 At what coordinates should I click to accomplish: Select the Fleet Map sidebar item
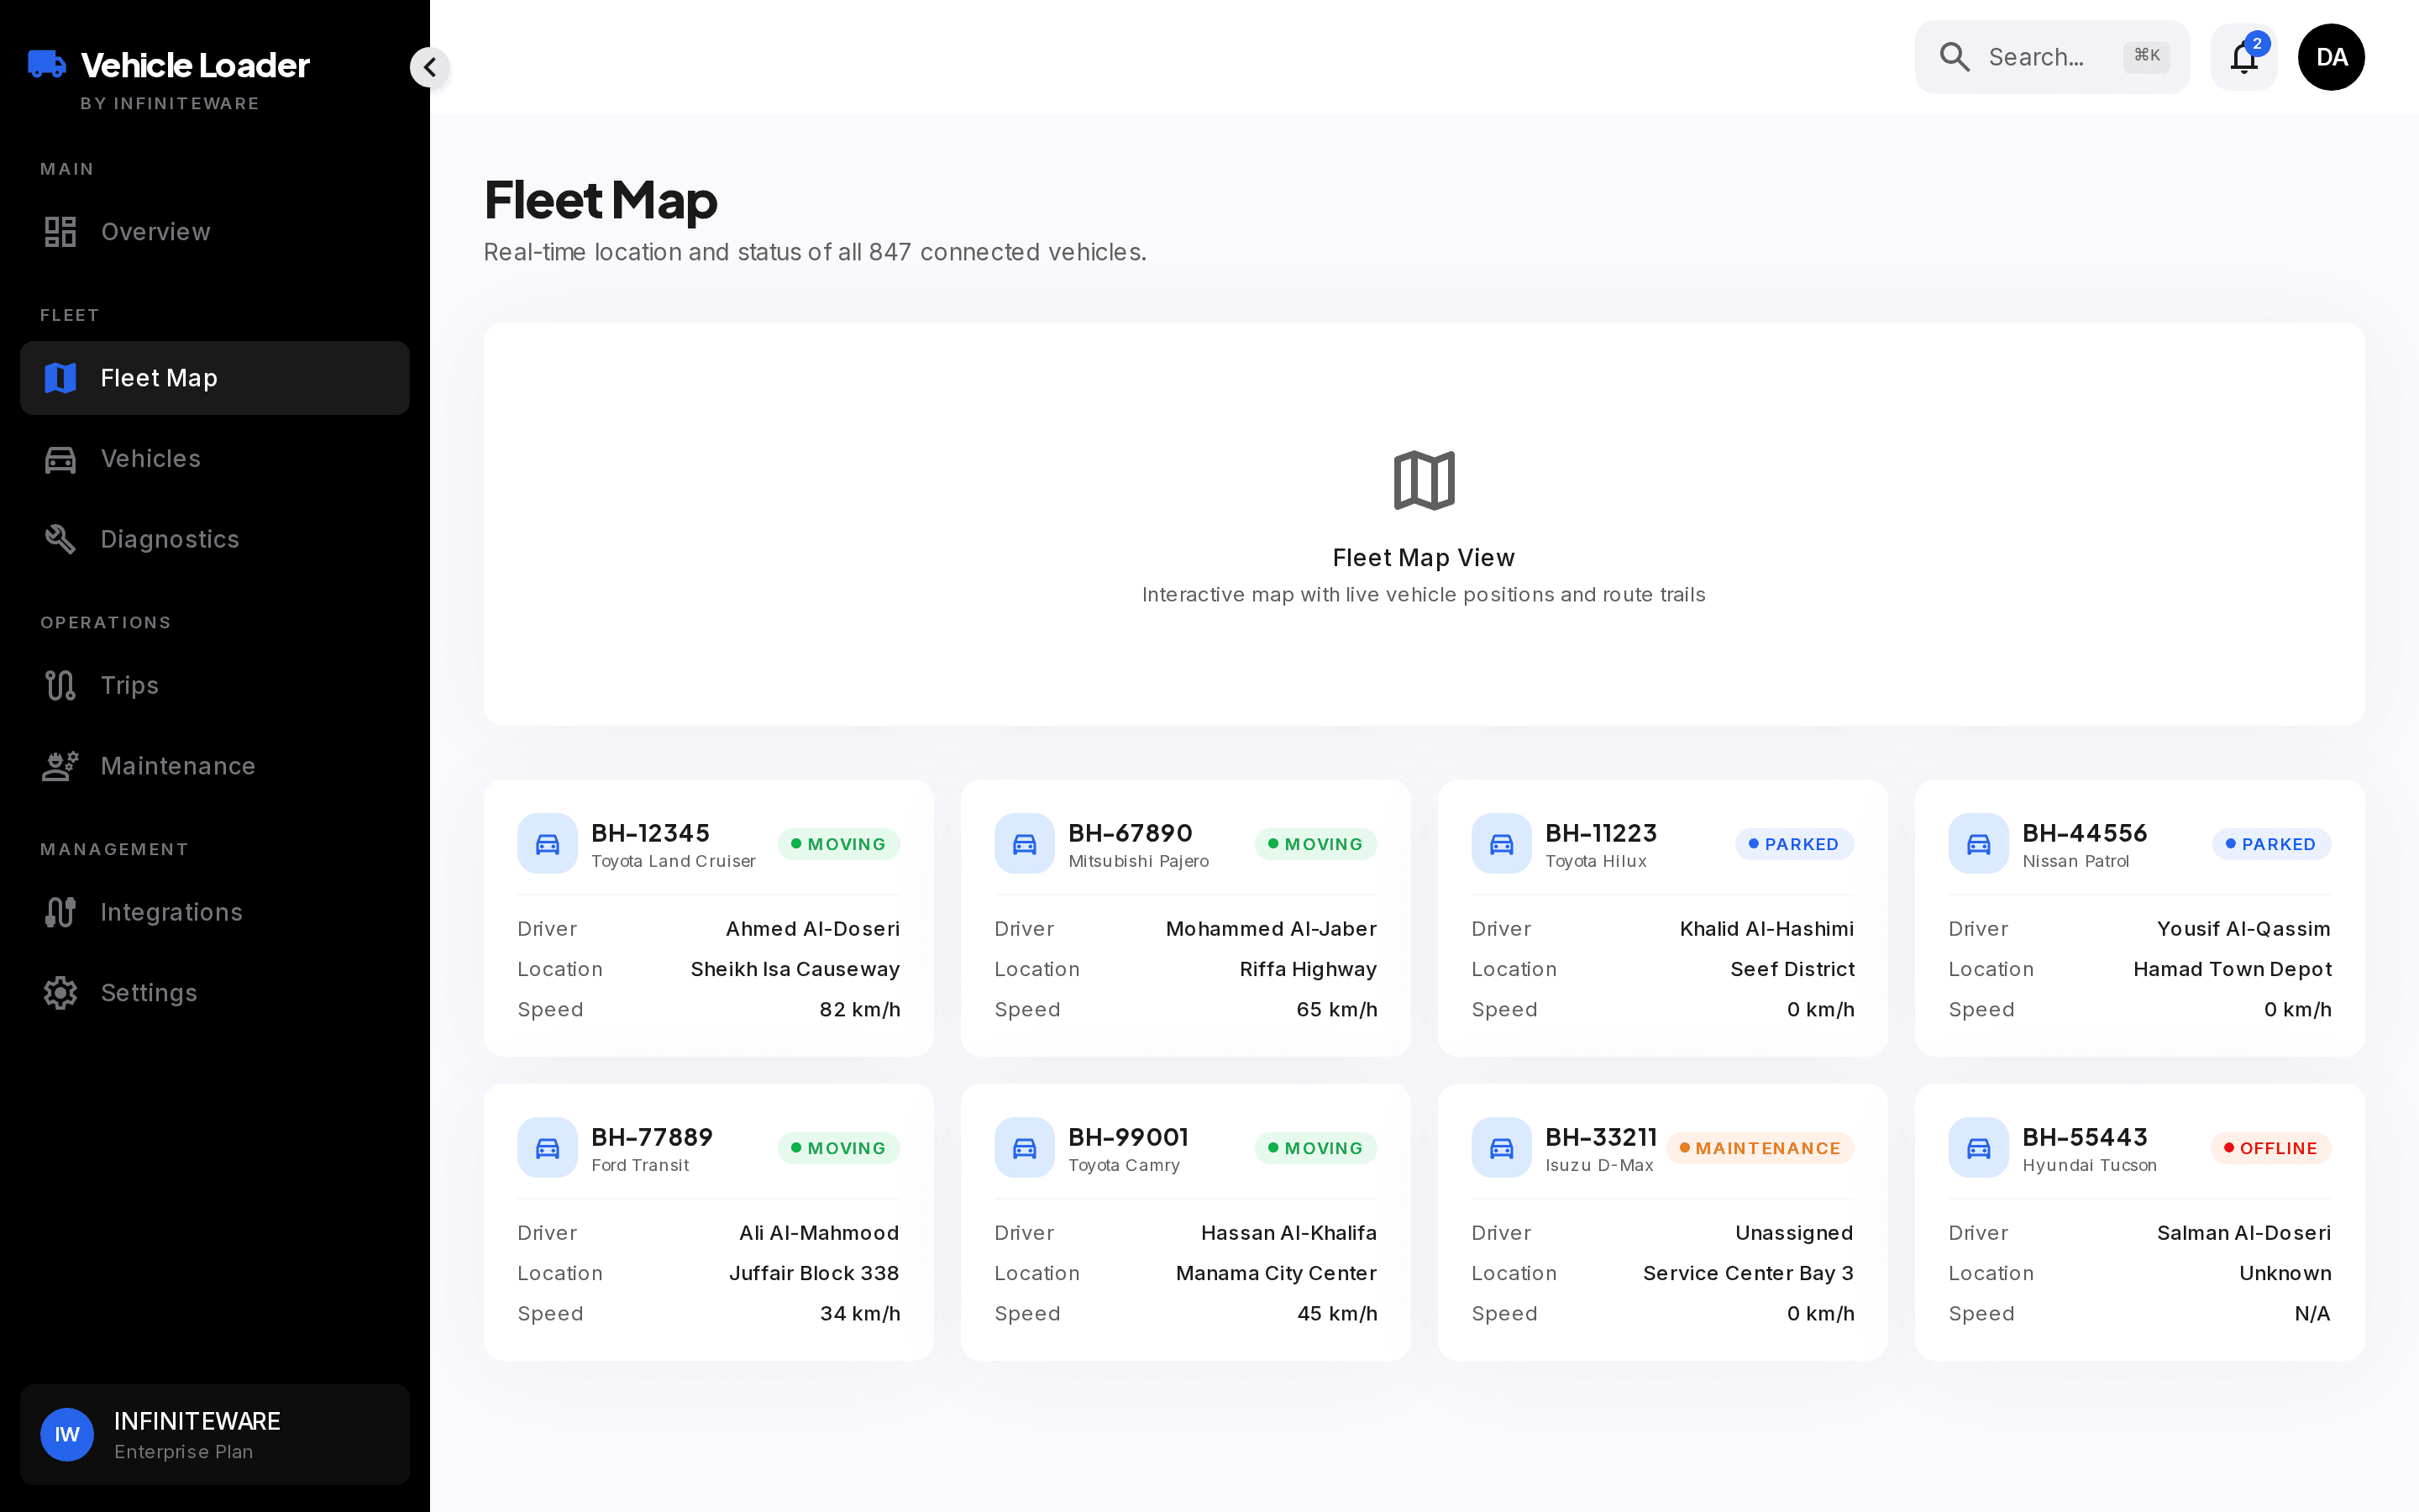pyautogui.click(x=215, y=378)
